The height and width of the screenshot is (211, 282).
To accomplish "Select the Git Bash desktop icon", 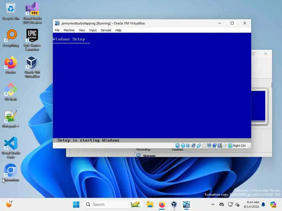I will coord(11,92).
